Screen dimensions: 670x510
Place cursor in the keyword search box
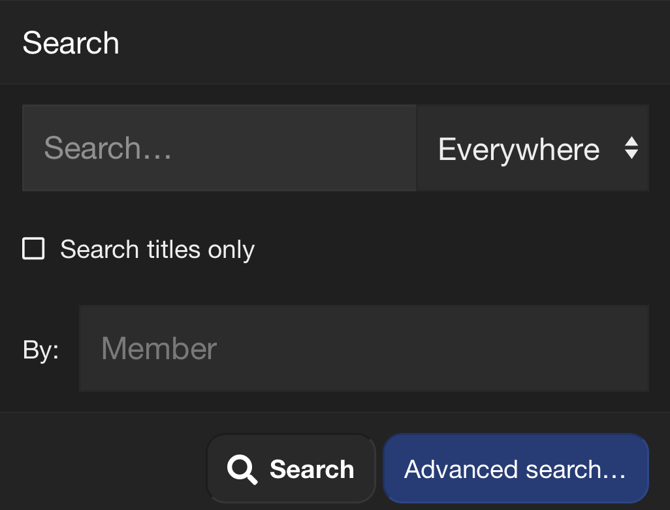219,148
